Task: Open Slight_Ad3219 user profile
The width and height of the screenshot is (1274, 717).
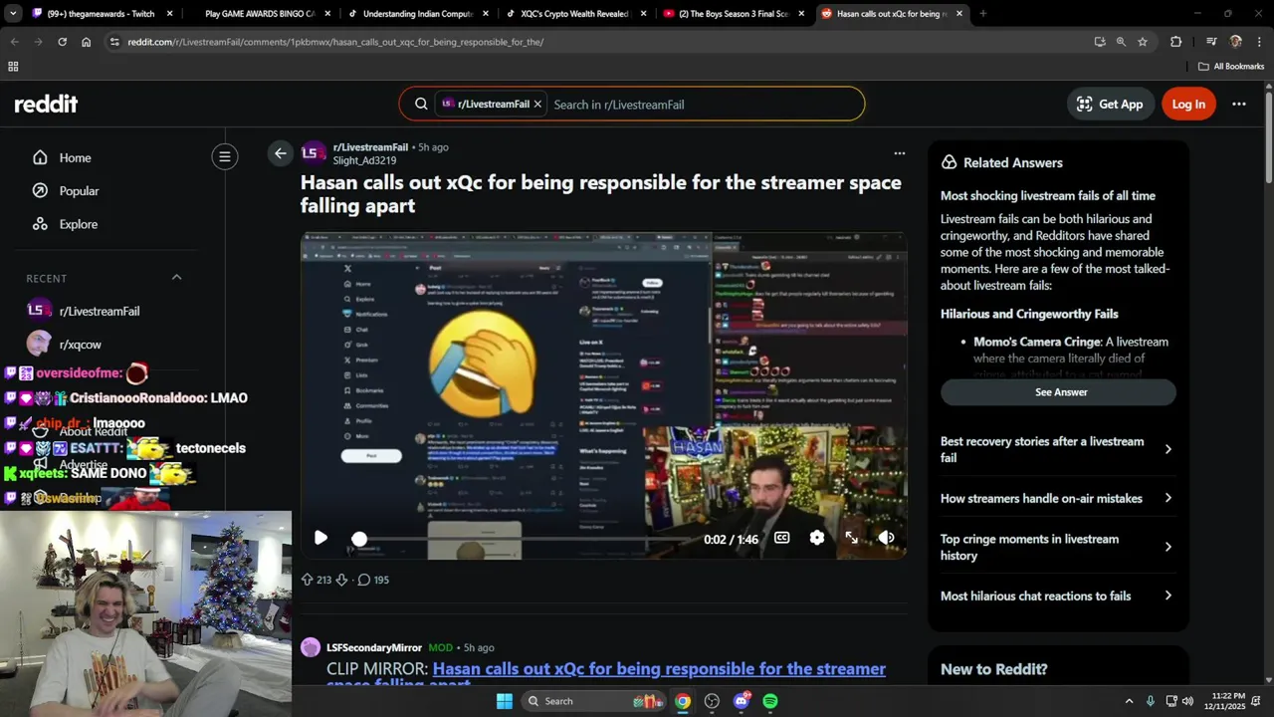Action: click(364, 160)
